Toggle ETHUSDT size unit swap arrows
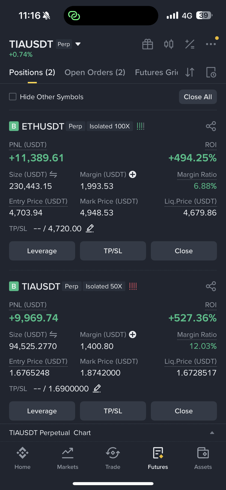 tap(53, 174)
